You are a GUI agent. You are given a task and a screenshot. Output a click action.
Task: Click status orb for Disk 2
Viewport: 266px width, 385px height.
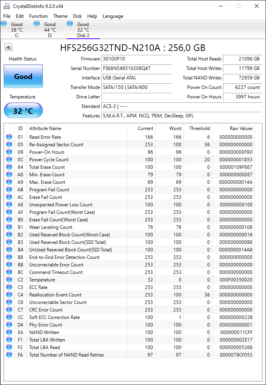tap(70, 24)
